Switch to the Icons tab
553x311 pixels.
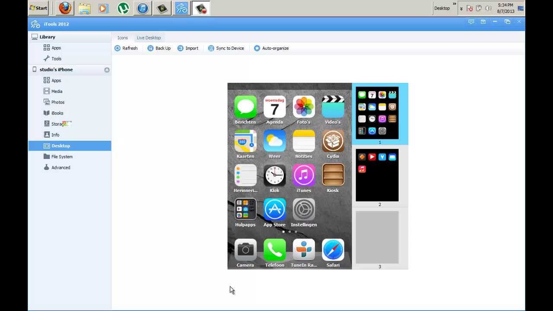pos(122,38)
